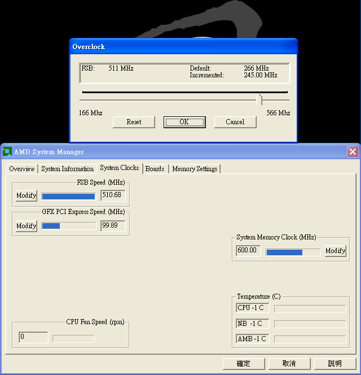The image size is (361, 375).
Task: Click the NB temperature bar
Action: coord(310,324)
